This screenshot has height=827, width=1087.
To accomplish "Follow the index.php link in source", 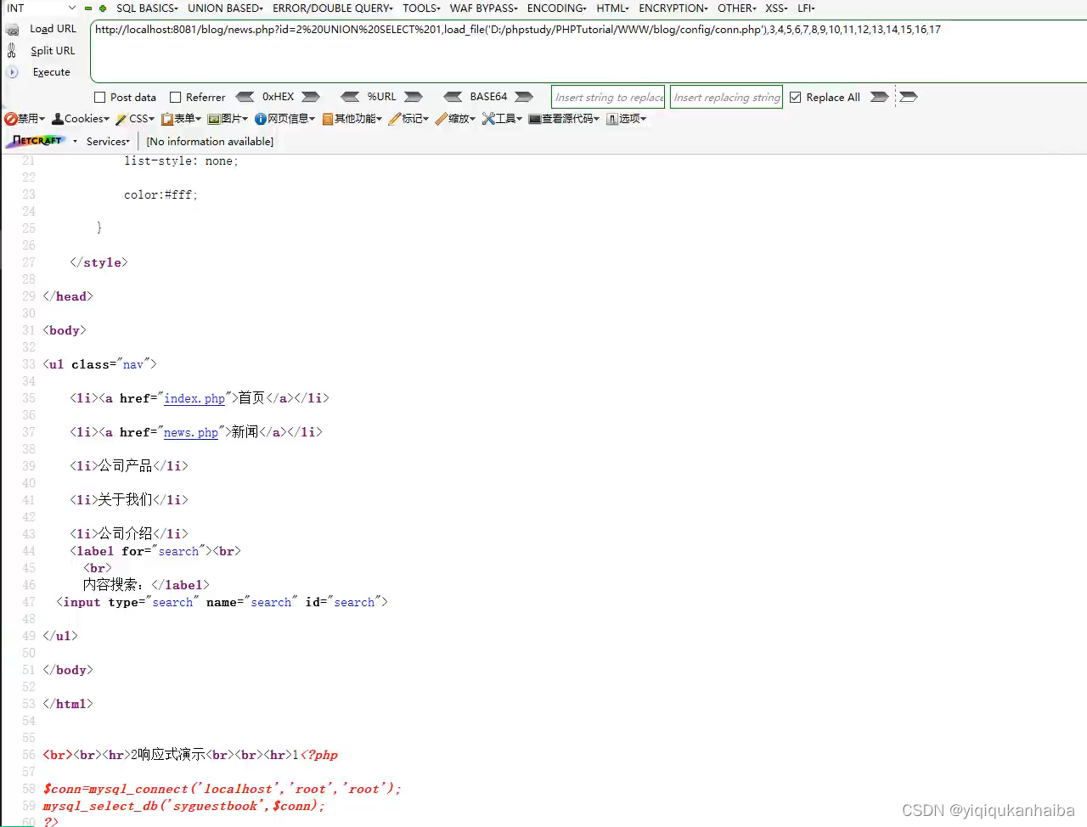I will tap(194, 398).
